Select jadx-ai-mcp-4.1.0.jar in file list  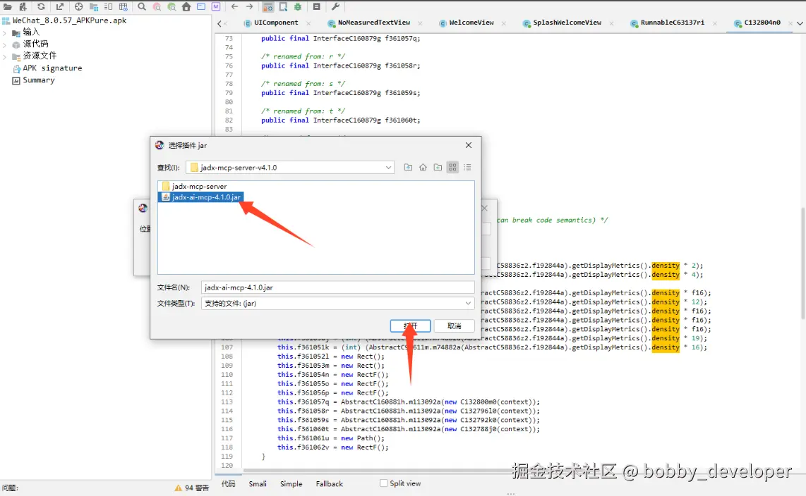point(202,197)
